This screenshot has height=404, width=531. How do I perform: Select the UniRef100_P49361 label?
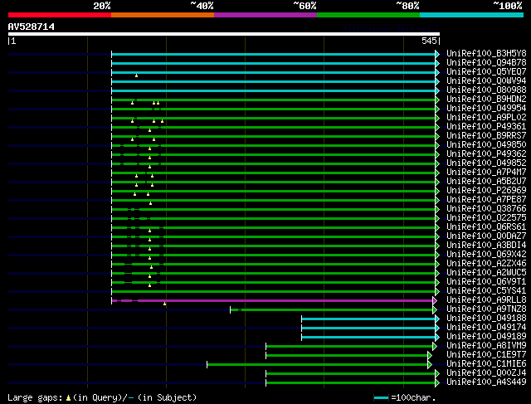tap(486, 127)
